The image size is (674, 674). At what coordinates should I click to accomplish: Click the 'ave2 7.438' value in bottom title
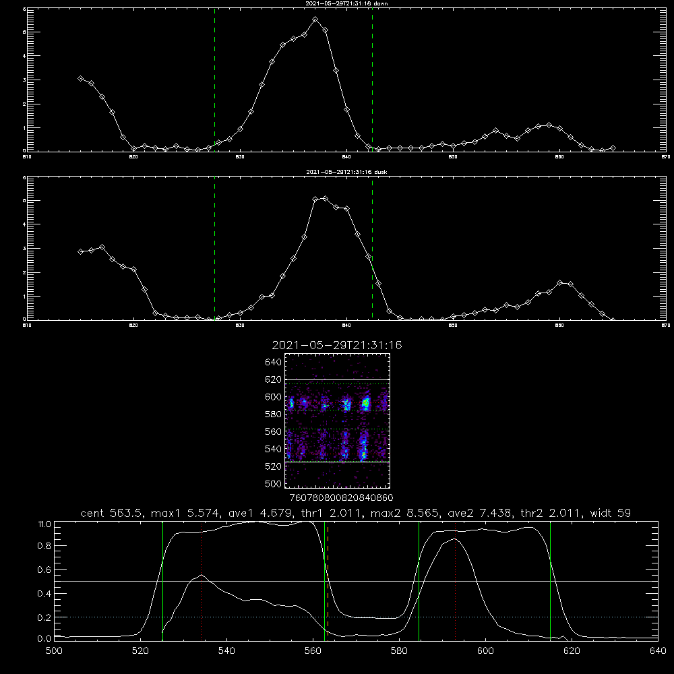click(x=480, y=513)
